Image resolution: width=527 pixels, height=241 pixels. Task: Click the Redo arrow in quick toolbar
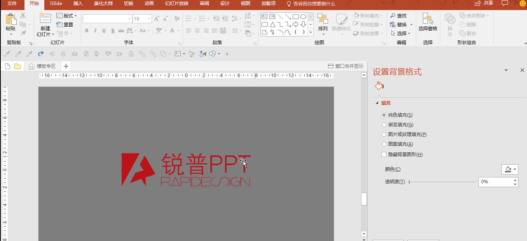coord(40,54)
